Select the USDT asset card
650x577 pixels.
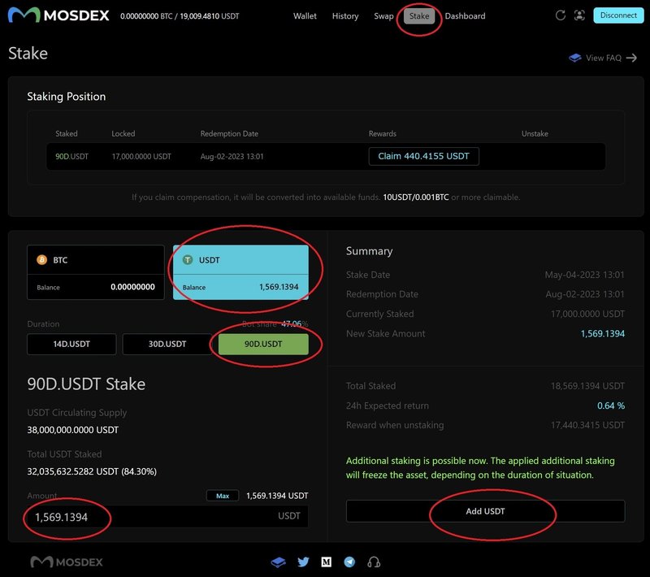[240, 272]
